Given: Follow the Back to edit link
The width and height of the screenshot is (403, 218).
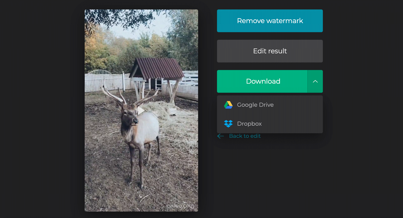Looking at the screenshot, I should coord(245,136).
